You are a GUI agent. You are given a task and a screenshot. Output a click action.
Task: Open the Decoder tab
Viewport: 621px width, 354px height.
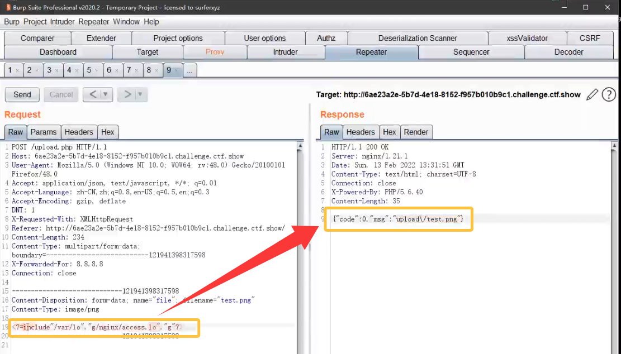[x=568, y=52]
